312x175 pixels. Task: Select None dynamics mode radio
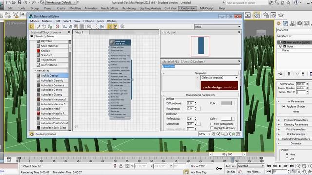point(287,154)
